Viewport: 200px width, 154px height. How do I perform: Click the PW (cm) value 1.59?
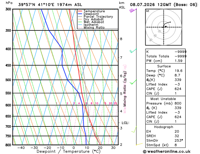point(178,61)
